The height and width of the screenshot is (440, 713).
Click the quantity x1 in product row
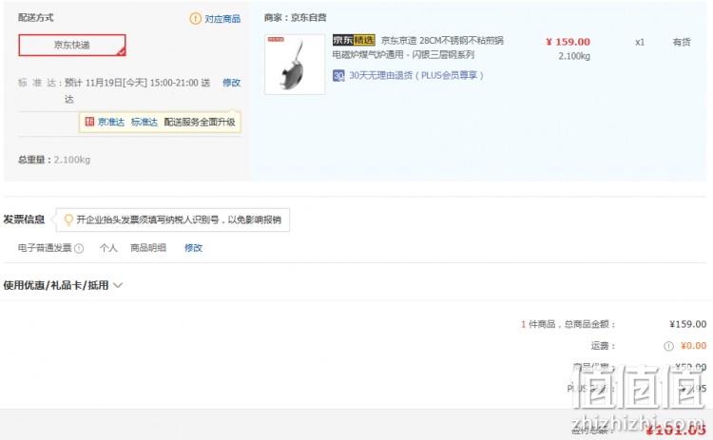point(640,42)
